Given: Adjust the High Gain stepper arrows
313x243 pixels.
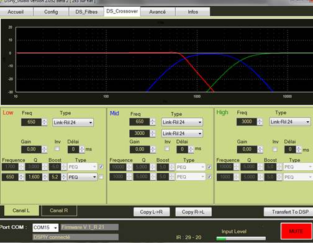Looking at the screenshot, I should click(x=260, y=149).
